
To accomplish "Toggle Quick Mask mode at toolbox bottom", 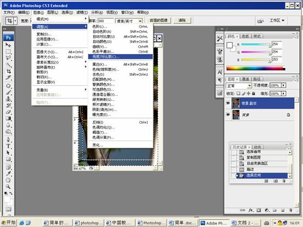I will click(x=8, y=209).
